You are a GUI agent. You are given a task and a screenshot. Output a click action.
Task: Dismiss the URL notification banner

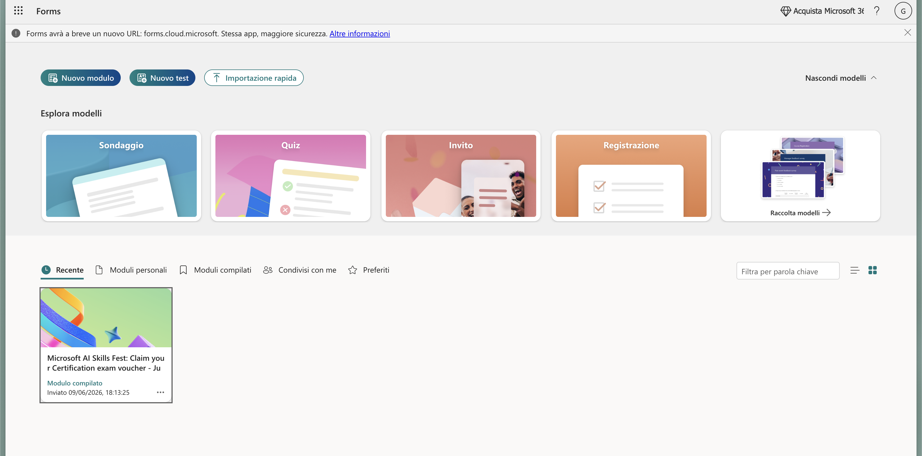tap(908, 33)
